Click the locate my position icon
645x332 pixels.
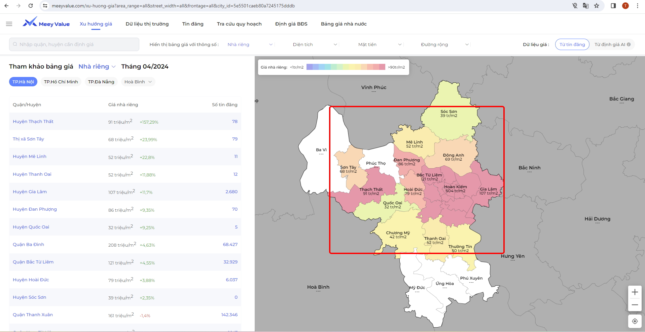(635, 321)
